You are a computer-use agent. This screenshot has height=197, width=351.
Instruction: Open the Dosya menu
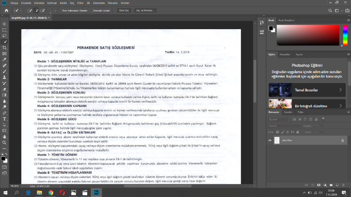pyautogui.click(x=14, y=3)
